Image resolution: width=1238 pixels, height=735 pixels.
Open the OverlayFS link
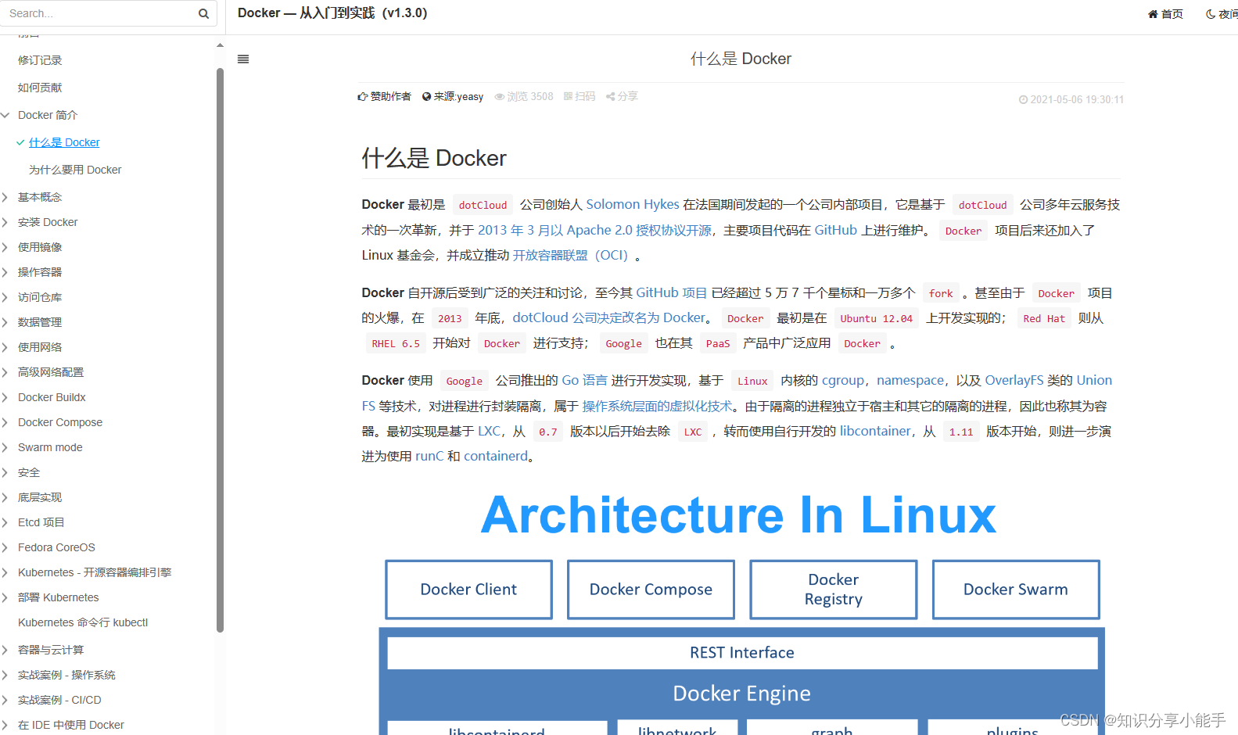click(x=1014, y=380)
